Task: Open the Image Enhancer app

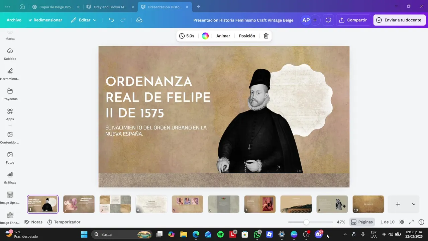Action: (10, 218)
